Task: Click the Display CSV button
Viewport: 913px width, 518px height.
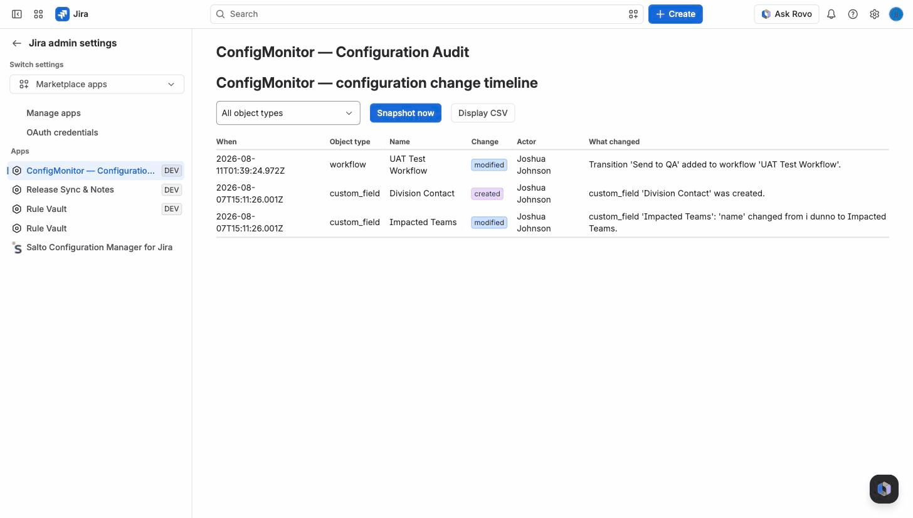Action: [483, 113]
